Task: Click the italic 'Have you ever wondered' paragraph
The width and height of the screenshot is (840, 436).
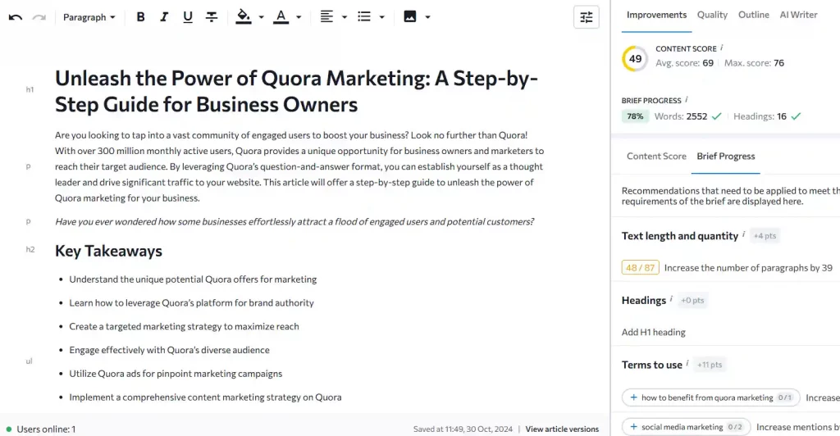Action: (x=294, y=221)
